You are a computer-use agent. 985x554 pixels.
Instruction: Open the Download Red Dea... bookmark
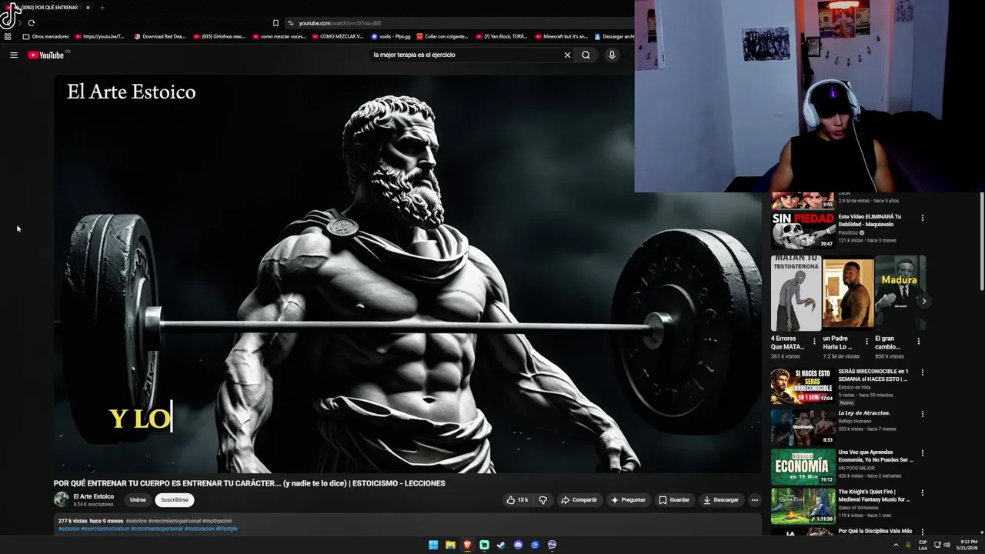[x=160, y=36]
